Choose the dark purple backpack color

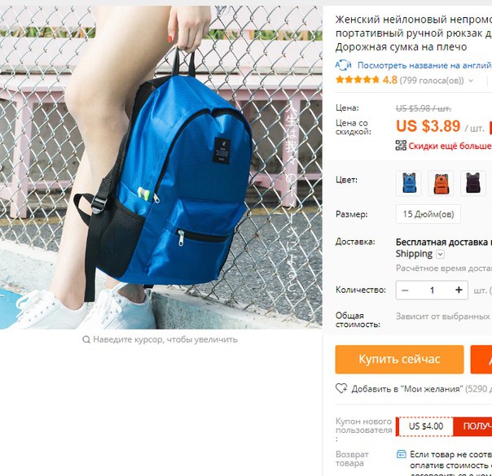click(x=473, y=183)
